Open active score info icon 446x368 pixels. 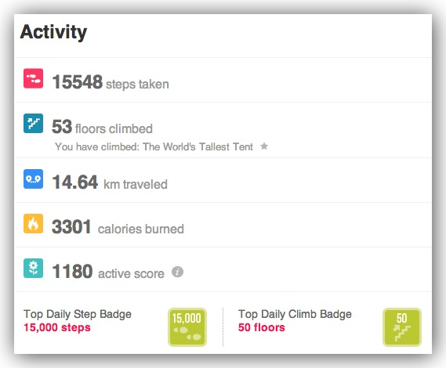[177, 272]
